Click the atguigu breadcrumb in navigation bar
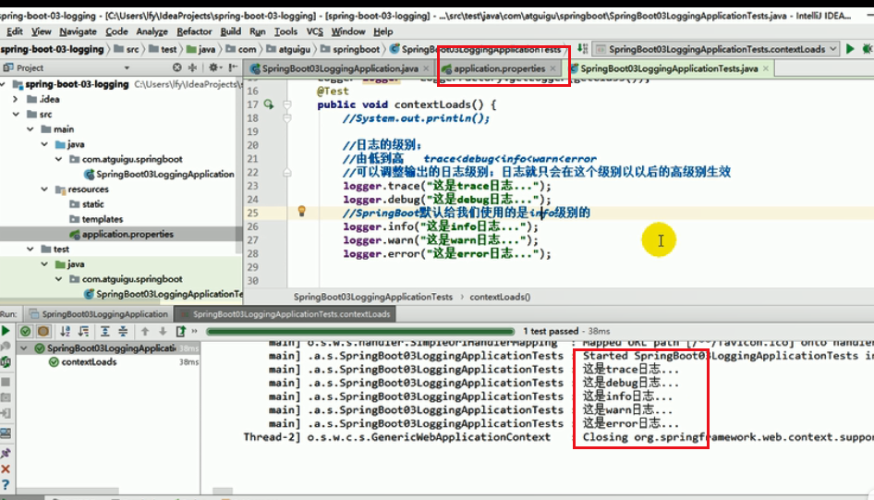 click(288, 49)
